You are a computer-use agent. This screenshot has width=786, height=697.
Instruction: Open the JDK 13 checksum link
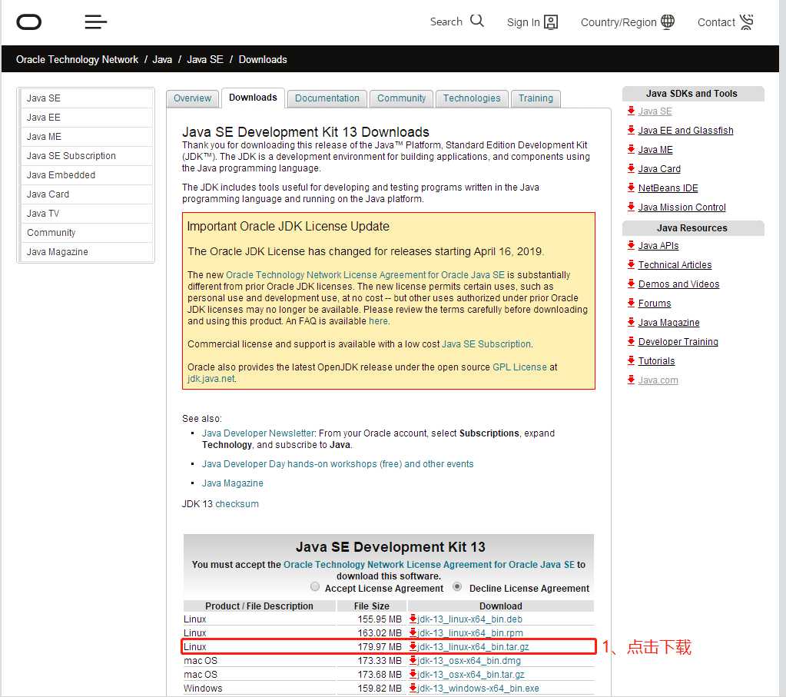(237, 504)
